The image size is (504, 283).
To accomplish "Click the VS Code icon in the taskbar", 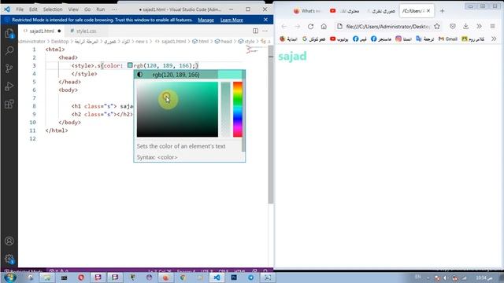I will coord(217,277).
